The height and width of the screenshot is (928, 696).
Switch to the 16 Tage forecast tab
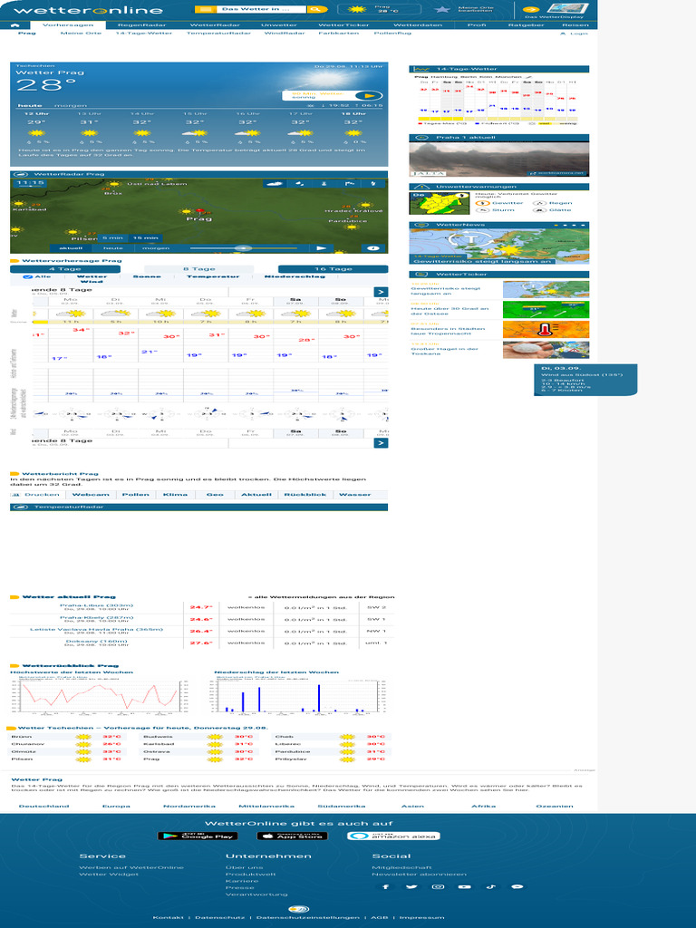tap(333, 268)
